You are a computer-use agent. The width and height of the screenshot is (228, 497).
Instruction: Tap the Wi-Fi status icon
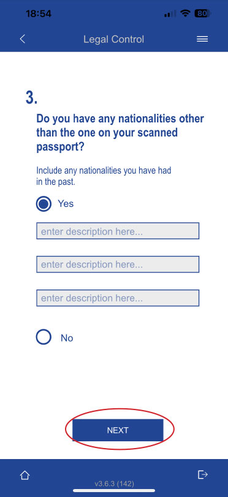pos(185,13)
